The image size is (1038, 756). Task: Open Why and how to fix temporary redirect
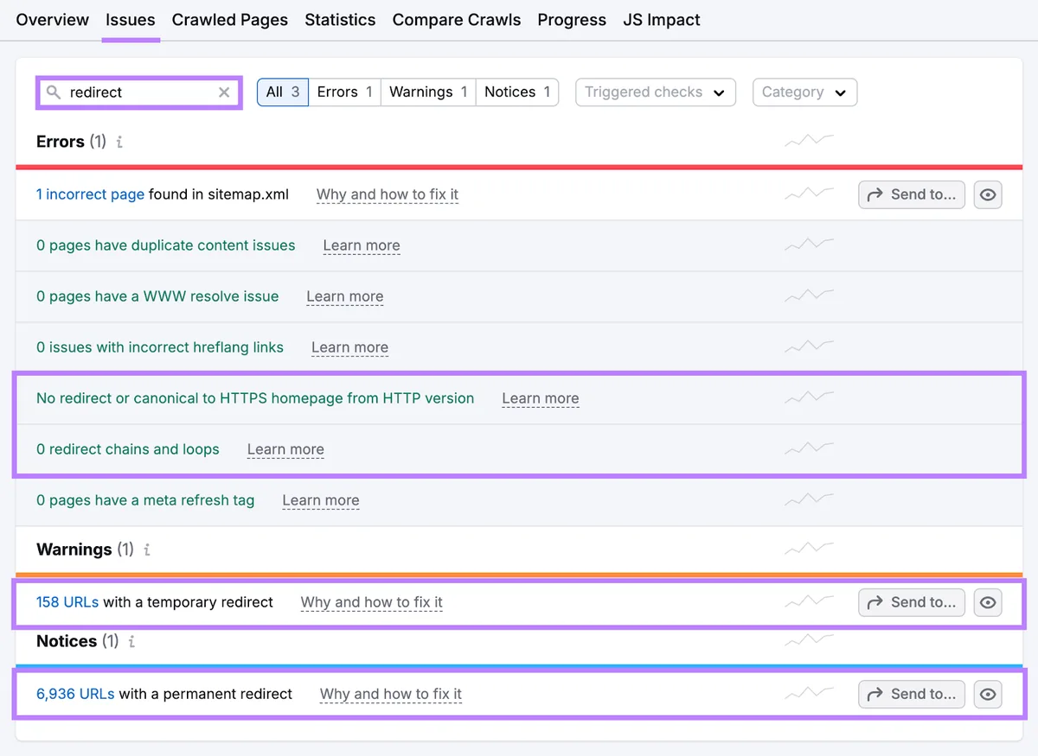tap(372, 602)
